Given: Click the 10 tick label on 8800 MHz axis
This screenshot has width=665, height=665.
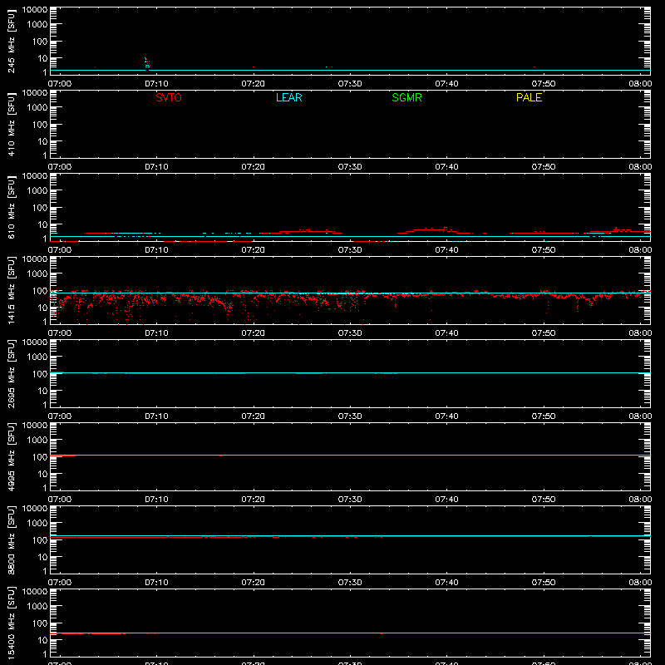Looking at the screenshot, I should [42, 557].
